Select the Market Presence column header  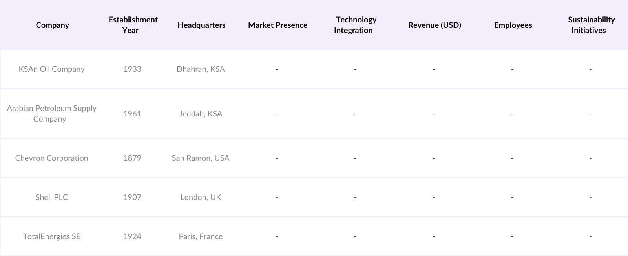277,25
